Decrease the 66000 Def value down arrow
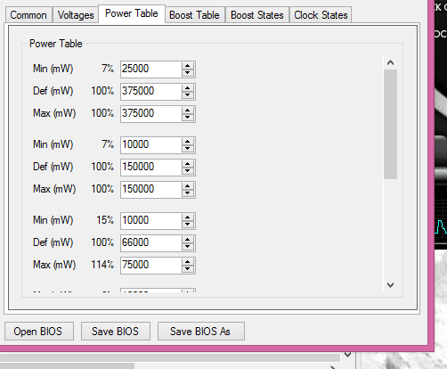The image size is (447, 369). coord(188,247)
